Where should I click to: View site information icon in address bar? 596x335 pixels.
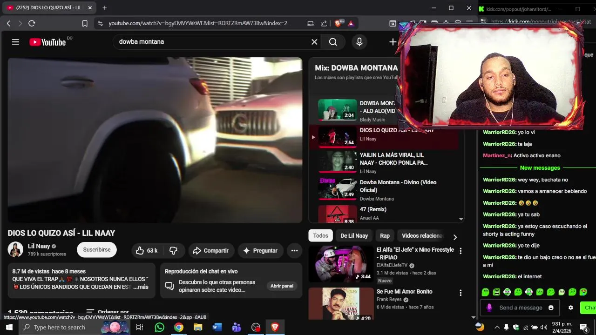100,23
